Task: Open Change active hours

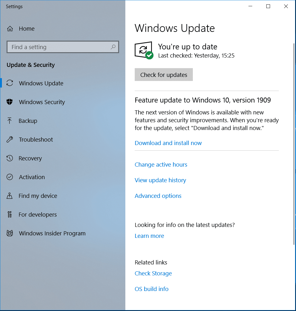Action: (x=161, y=165)
